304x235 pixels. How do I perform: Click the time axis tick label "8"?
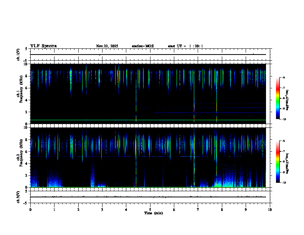(222, 210)
